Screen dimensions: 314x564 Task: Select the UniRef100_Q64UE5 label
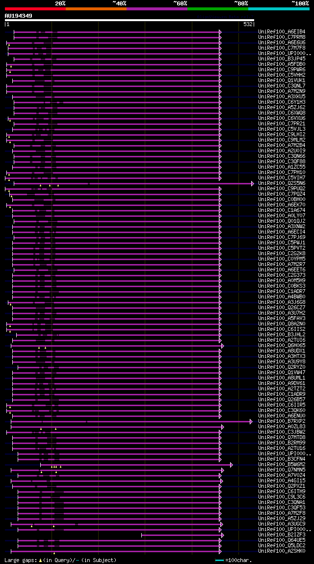pyautogui.click(x=282, y=540)
